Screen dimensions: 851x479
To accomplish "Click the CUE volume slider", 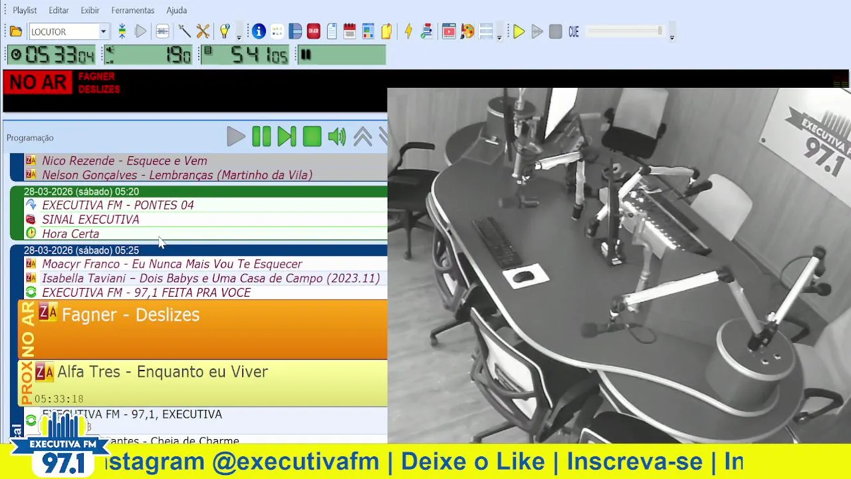I will coord(626,31).
